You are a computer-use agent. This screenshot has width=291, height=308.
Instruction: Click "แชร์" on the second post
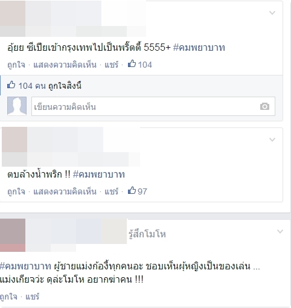pos(111,191)
